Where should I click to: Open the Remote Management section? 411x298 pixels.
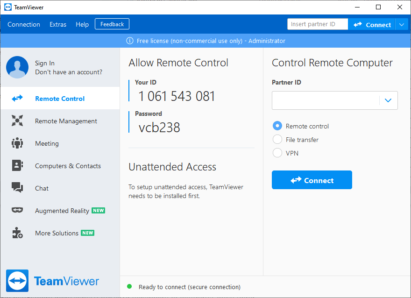(60, 121)
